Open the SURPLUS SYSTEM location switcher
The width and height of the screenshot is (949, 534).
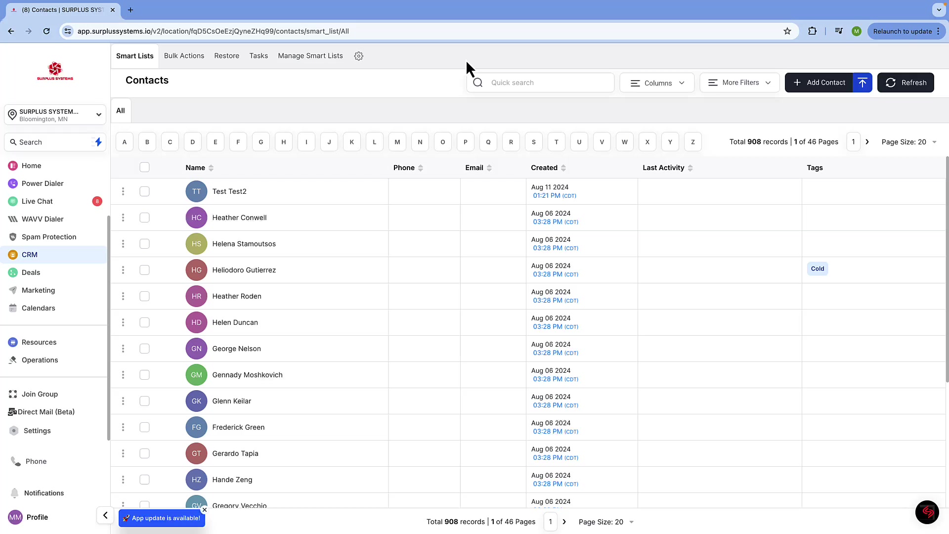[55, 115]
